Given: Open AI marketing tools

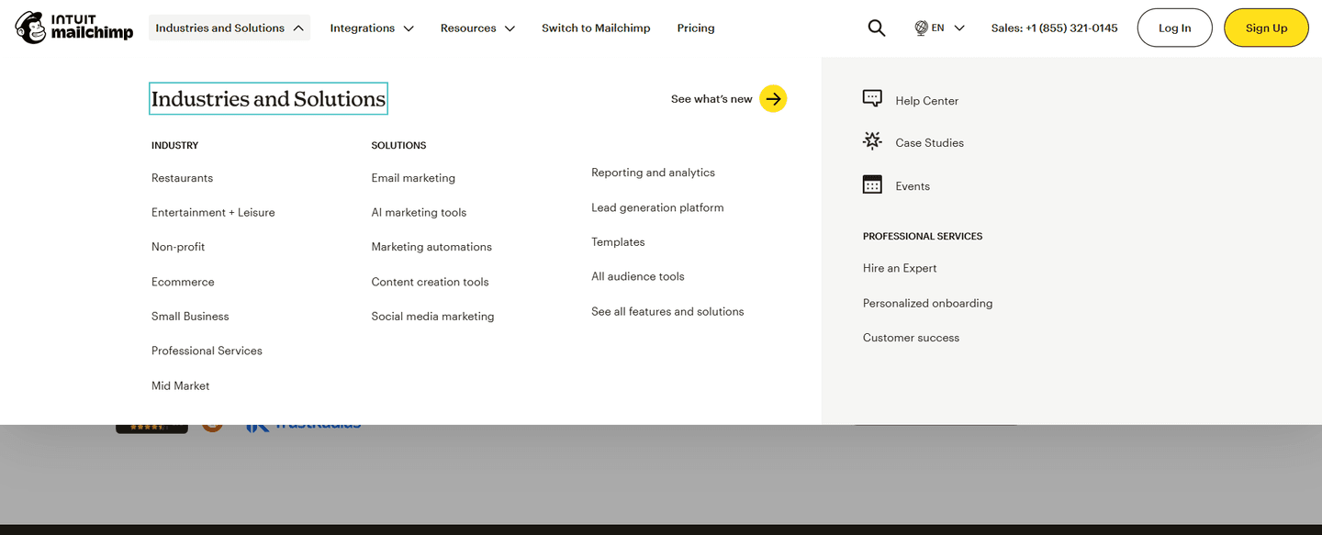Looking at the screenshot, I should pos(419,212).
